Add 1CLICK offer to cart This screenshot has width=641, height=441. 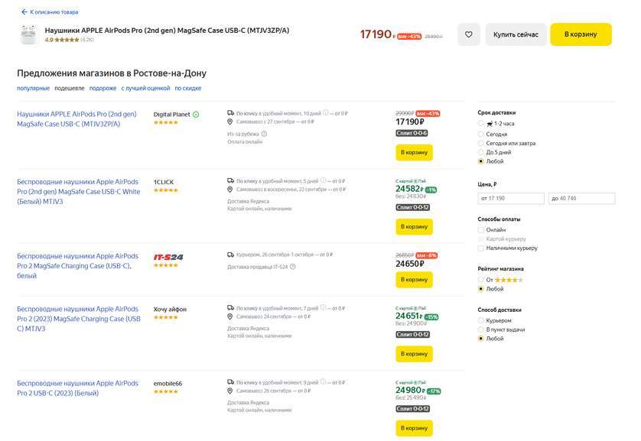[x=414, y=226]
